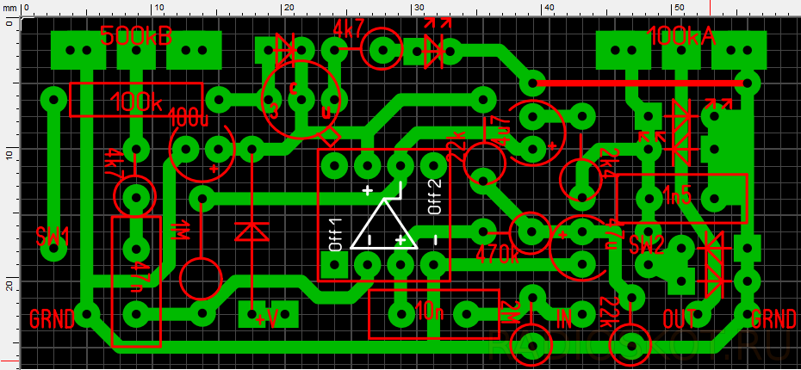Select the red jumper wire at top right
Screen dimensions: 801x370
639,83
